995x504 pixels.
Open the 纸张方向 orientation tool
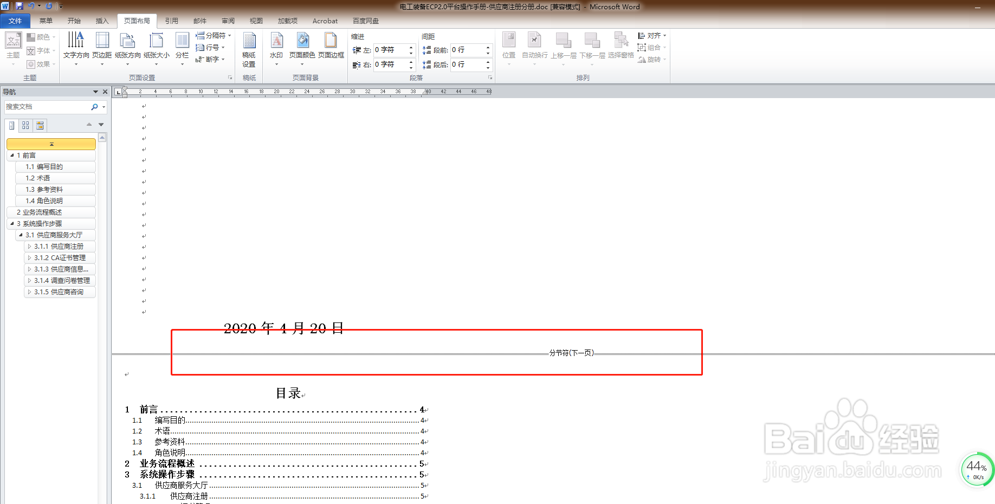(128, 48)
